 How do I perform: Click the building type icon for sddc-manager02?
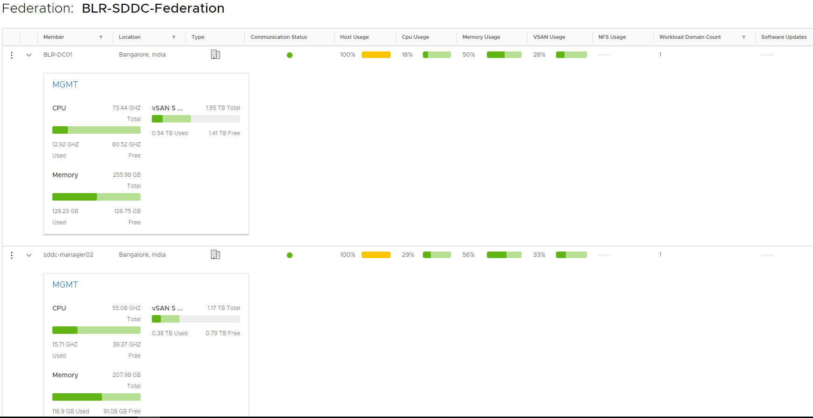click(x=215, y=255)
